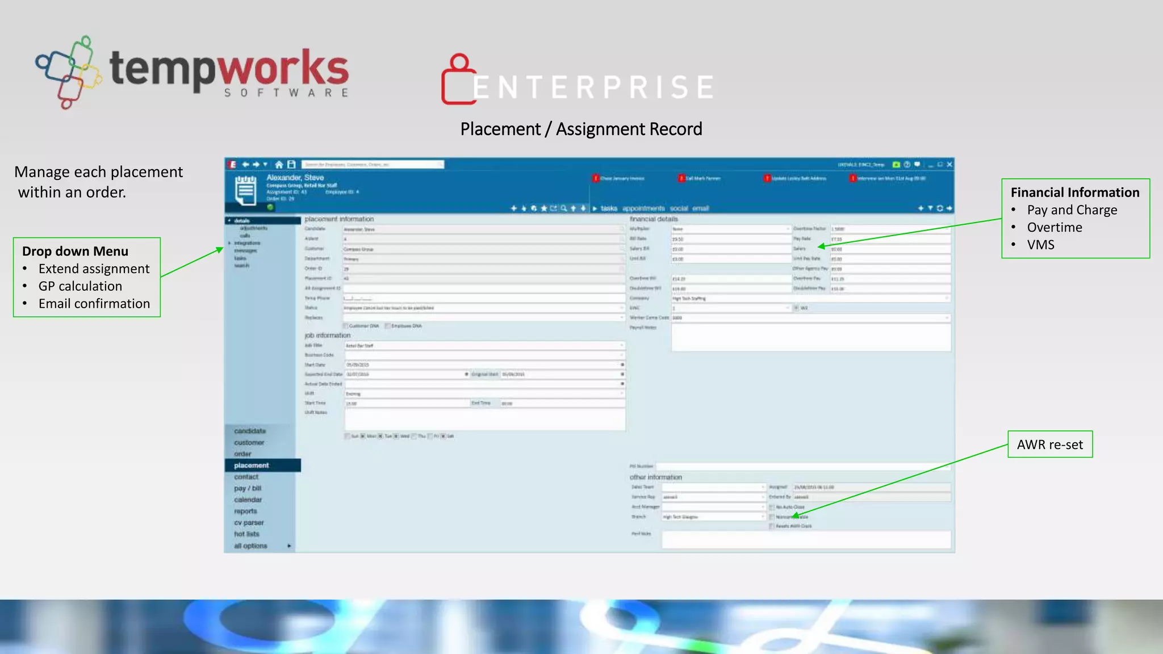1163x654 pixels.
Task: Open the Service Rep dropdown
Action: 714,497
